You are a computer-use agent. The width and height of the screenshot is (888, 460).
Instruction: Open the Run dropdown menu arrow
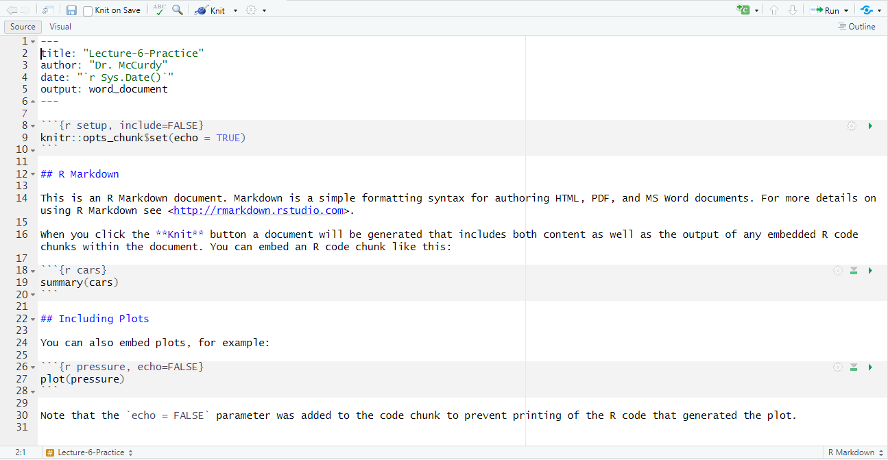[x=846, y=11]
